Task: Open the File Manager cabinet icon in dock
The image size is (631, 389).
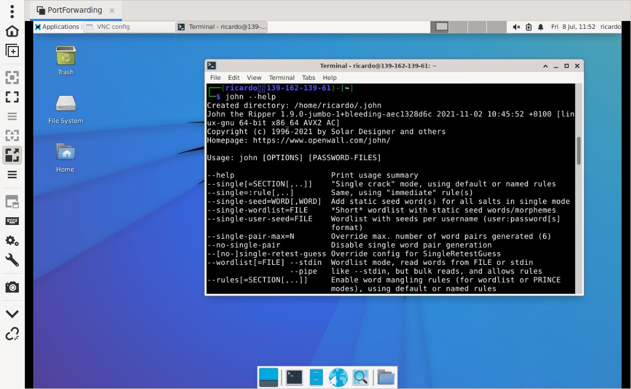Action: pyautogui.click(x=316, y=377)
